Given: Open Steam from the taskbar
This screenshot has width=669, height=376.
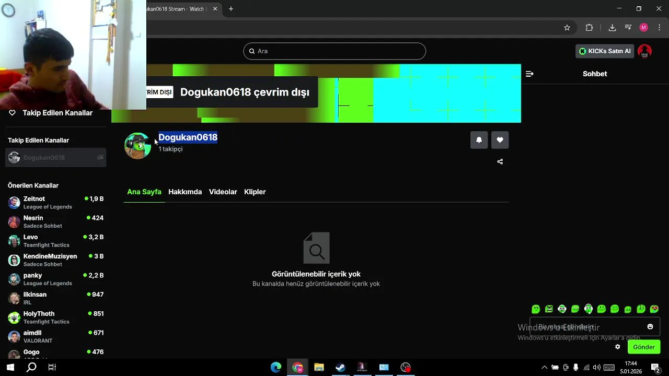Looking at the screenshot, I should point(340,367).
